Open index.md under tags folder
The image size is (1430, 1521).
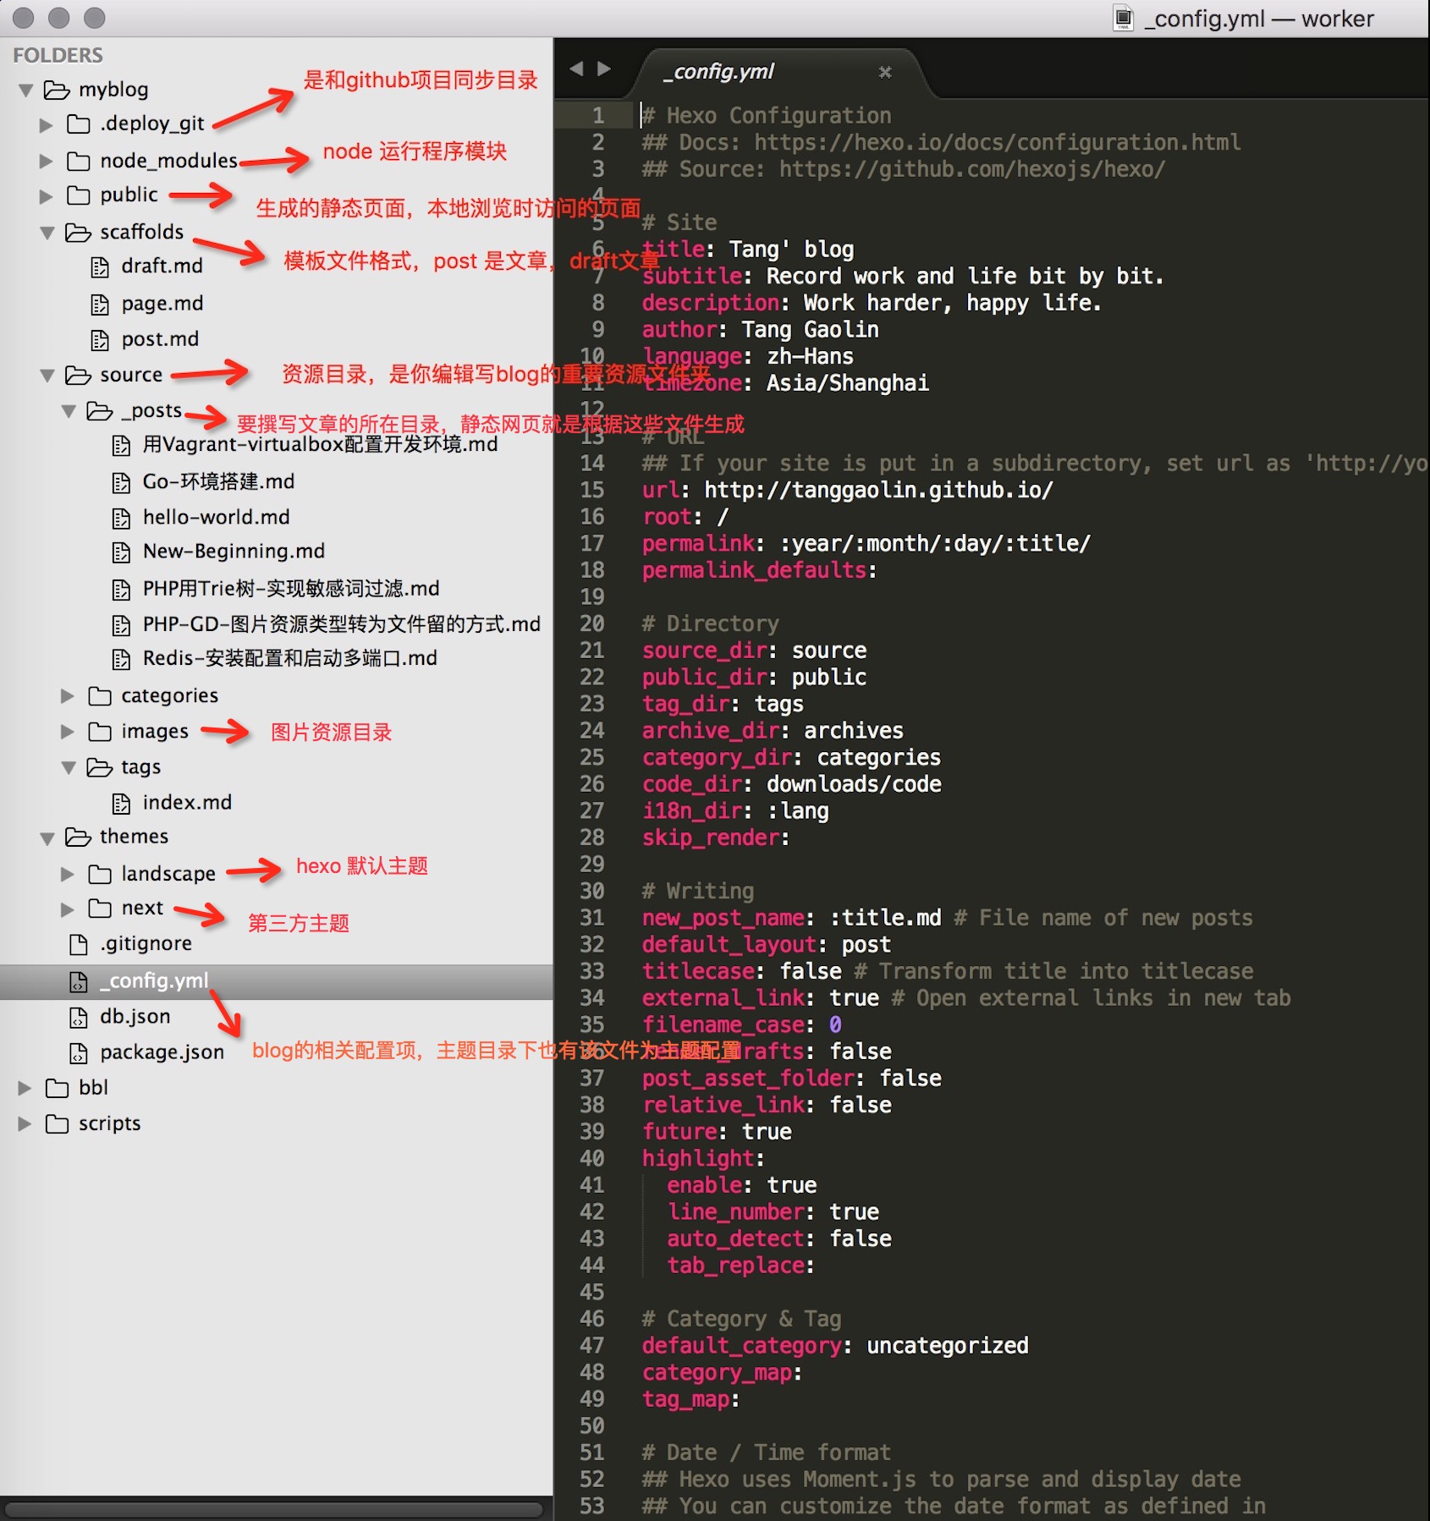tap(186, 803)
